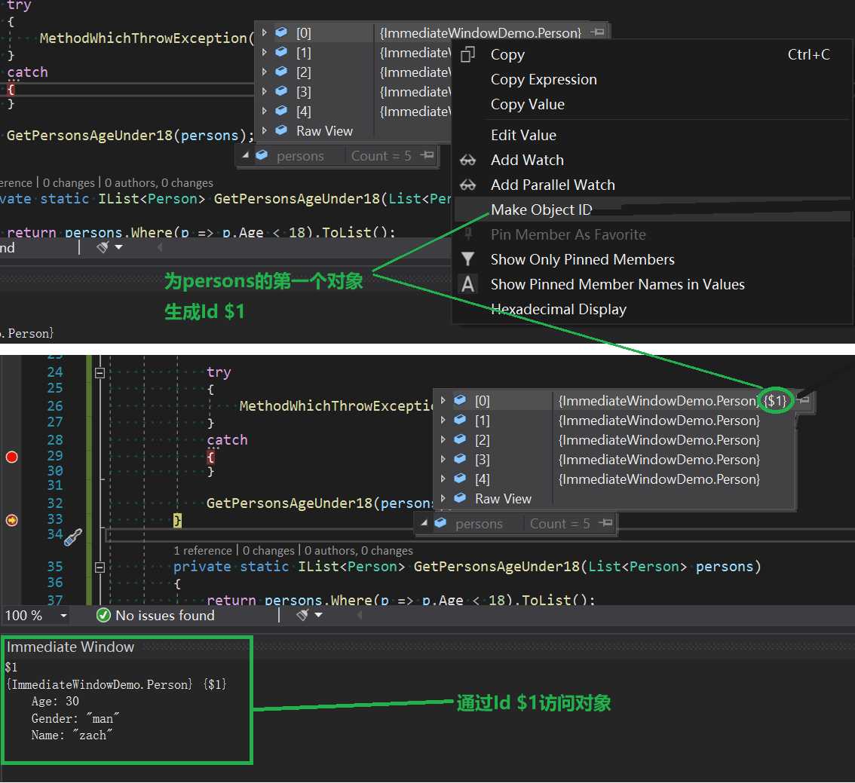Screen dimensions: 855x783
Task: Click the Age: 30 line in Immediate Window
Action: click(55, 702)
